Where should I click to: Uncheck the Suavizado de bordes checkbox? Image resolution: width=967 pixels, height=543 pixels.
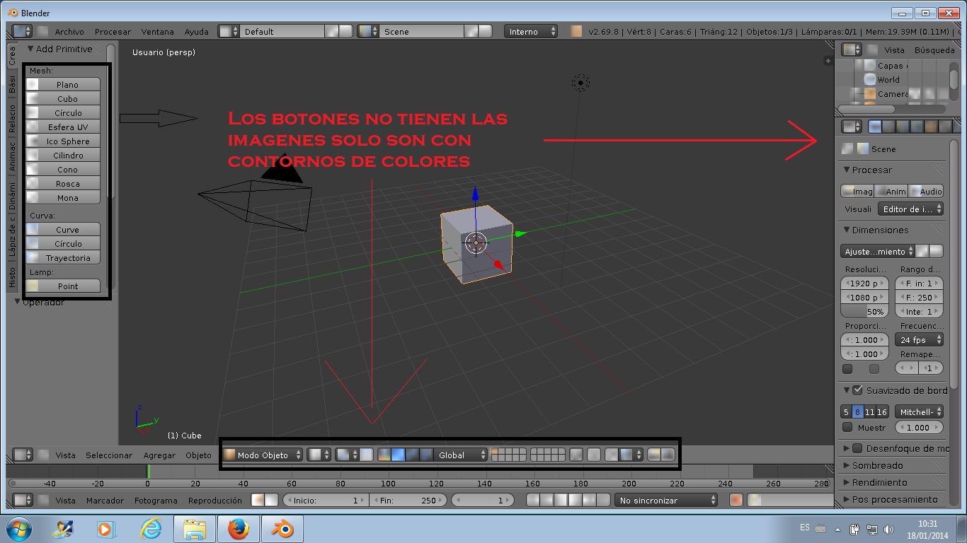coord(858,390)
